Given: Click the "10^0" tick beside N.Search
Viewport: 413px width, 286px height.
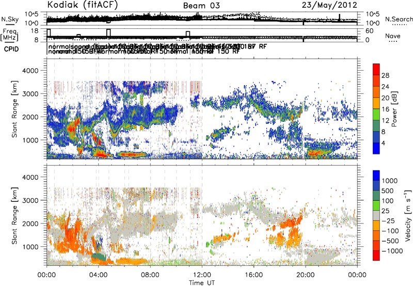Looking at the screenshot, I should click(x=373, y=23).
